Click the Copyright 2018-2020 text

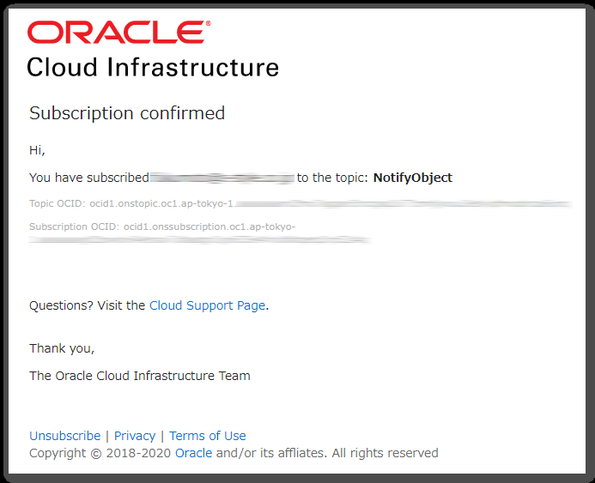tap(100, 453)
